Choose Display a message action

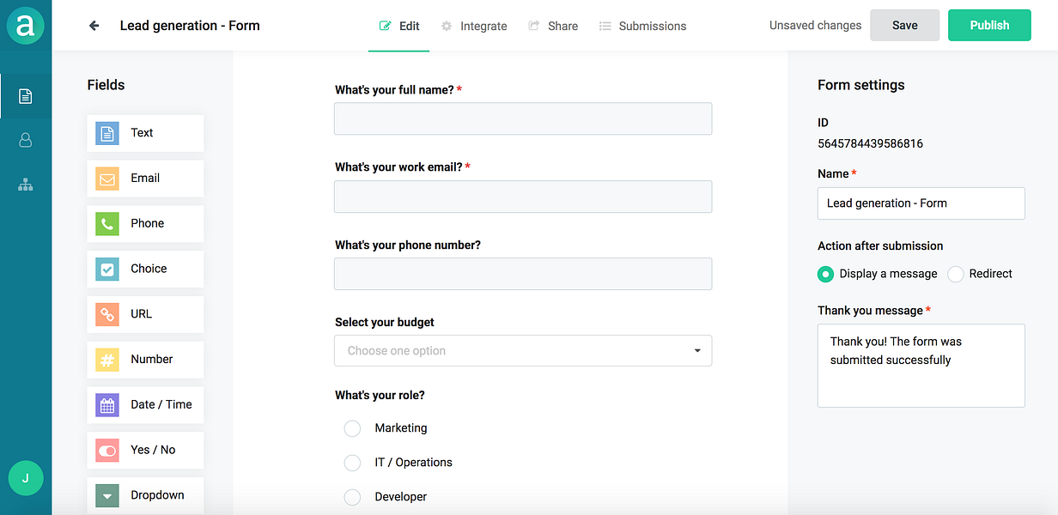point(825,274)
